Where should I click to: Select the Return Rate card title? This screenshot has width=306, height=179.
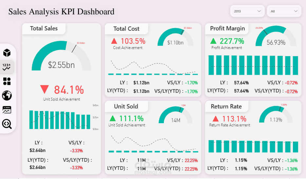pos(226,106)
